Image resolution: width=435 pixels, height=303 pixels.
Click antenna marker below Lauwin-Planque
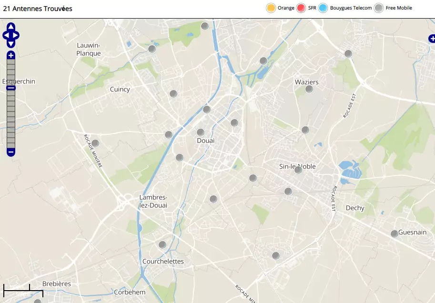point(152,49)
